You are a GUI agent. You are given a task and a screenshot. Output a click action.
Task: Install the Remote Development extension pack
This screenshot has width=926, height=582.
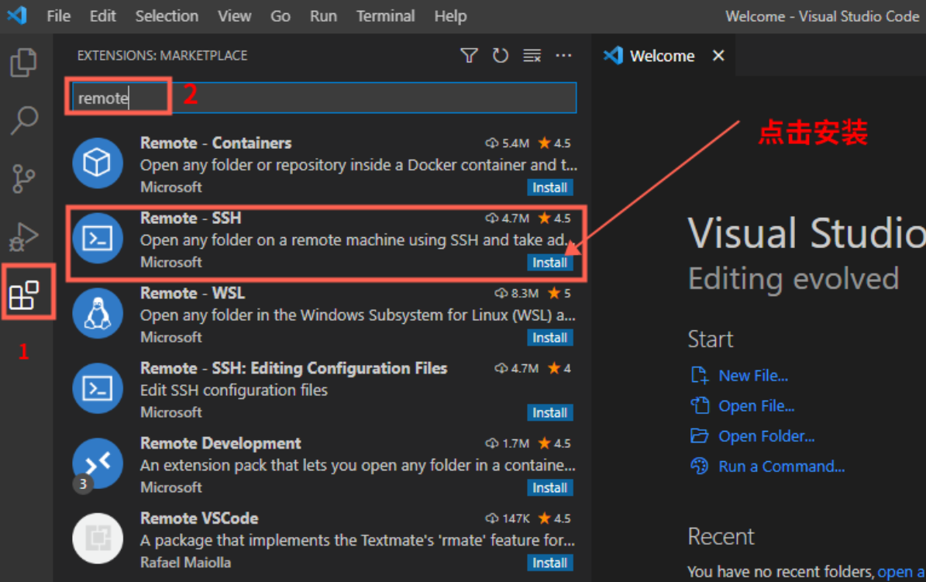pos(550,487)
